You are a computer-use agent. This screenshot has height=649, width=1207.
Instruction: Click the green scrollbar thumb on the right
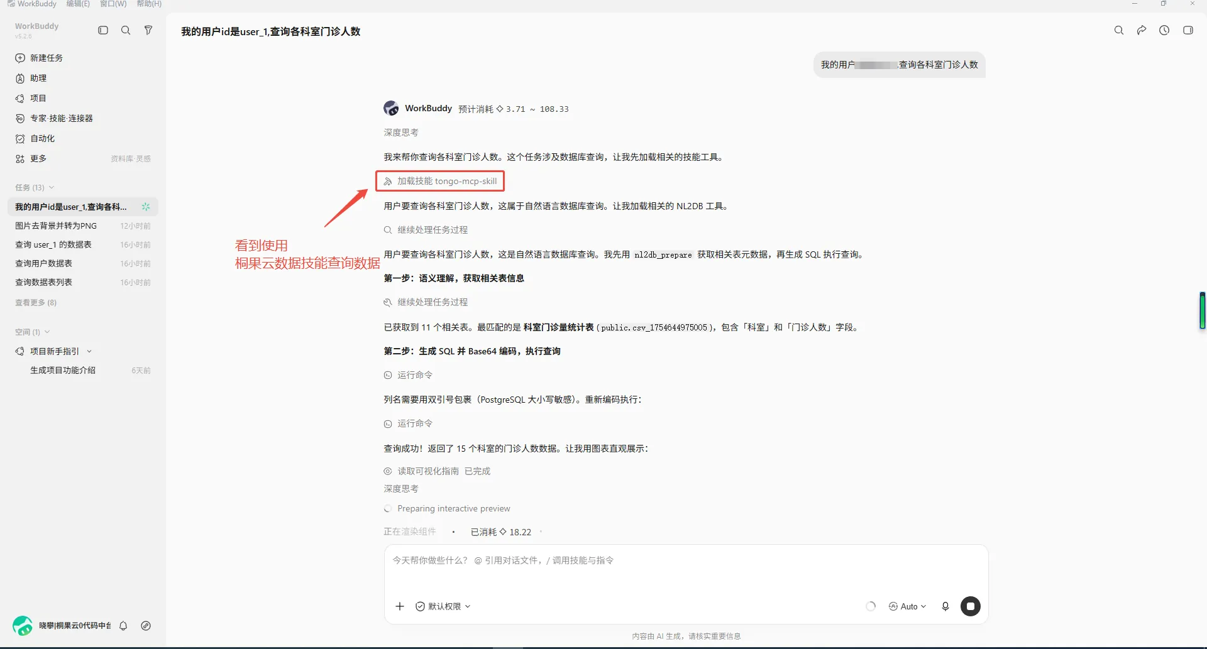pos(1203,310)
